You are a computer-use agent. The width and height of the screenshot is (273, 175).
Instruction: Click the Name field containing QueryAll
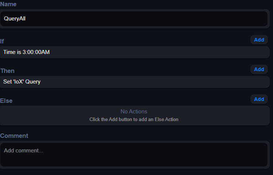[134, 19]
